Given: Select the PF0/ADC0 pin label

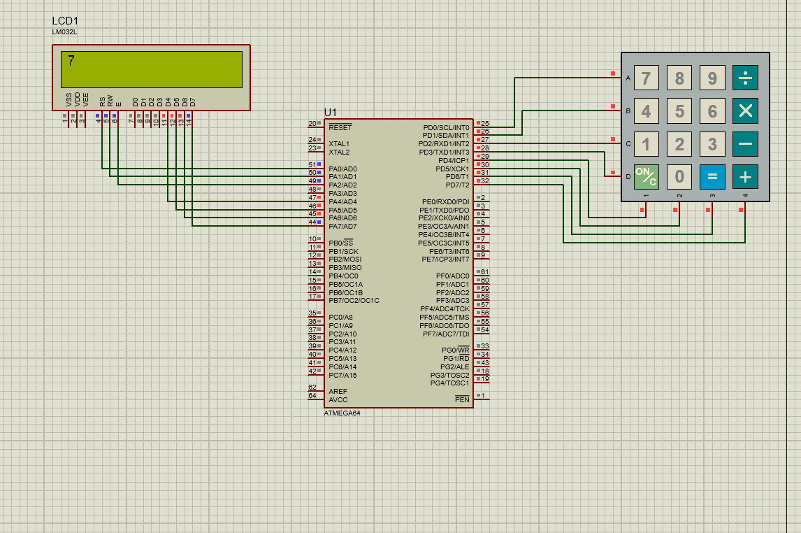Looking at the screenshot, I should pos(452,276).
